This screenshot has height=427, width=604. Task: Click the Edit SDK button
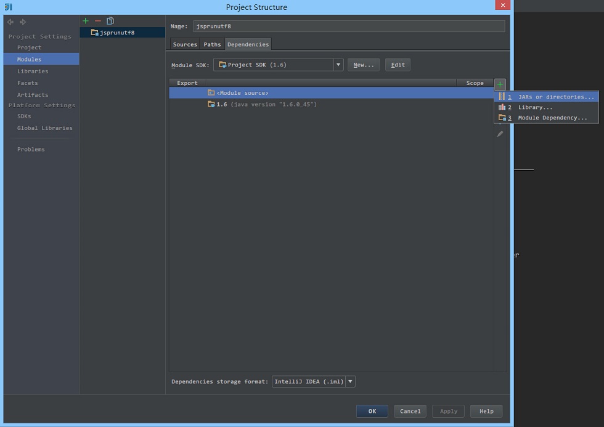(398, 65)
